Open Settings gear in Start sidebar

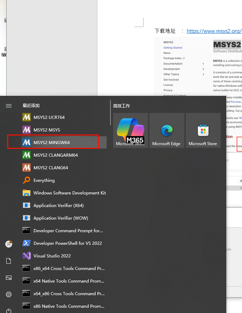click(9, 295)
